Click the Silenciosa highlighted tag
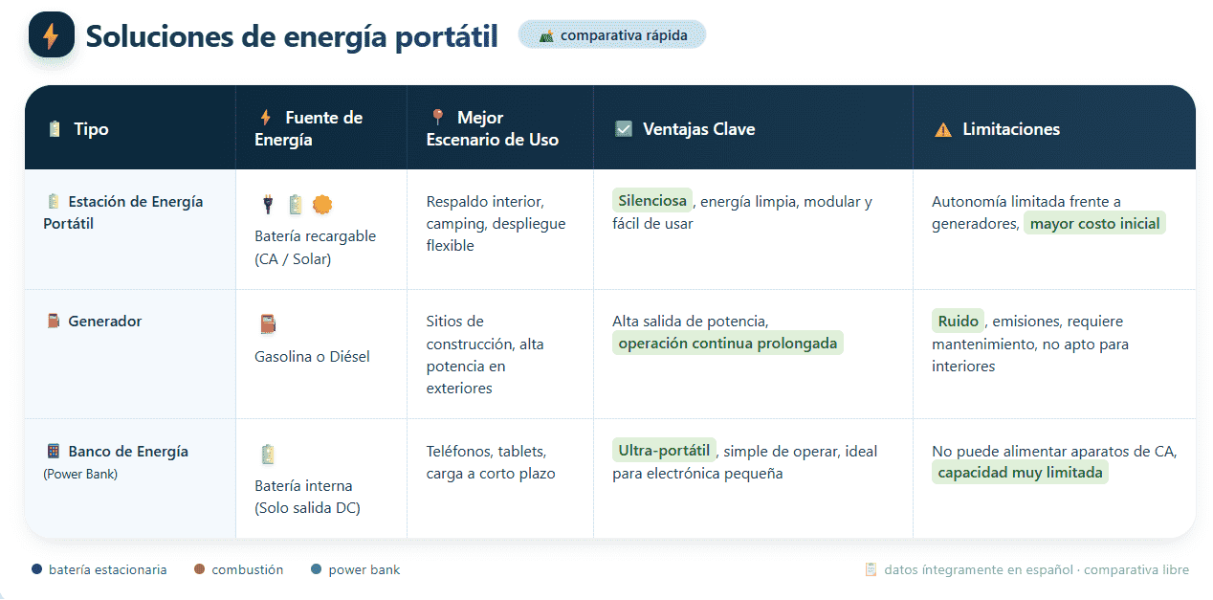Viewport: 1213px width, 600px height. 652,201
